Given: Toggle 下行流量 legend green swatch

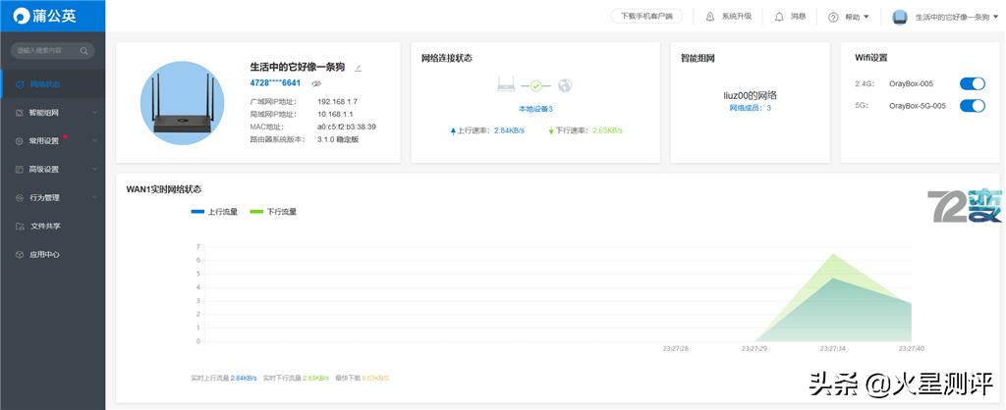Looking at the screenshot, I should tap(256, 212).
